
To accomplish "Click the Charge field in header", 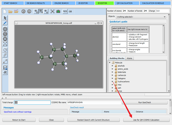I will click(x=162, y=11).
